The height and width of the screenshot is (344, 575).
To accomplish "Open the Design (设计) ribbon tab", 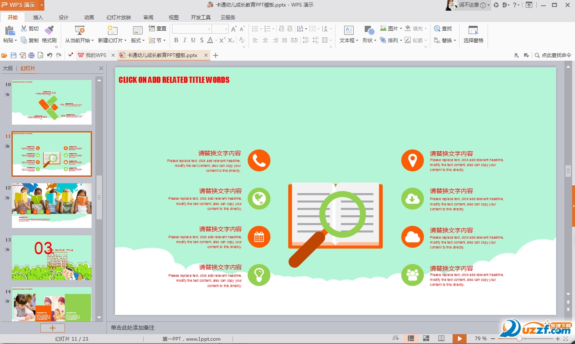I will point(64,18).
